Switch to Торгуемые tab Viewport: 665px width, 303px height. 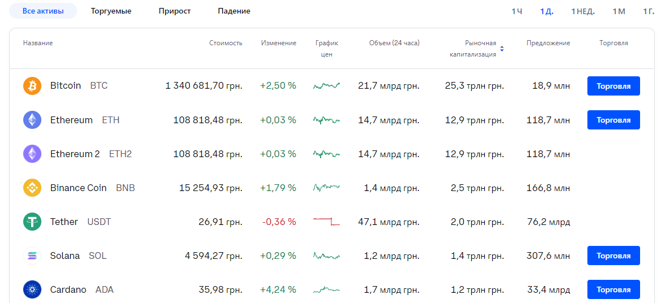click(111, 11)
